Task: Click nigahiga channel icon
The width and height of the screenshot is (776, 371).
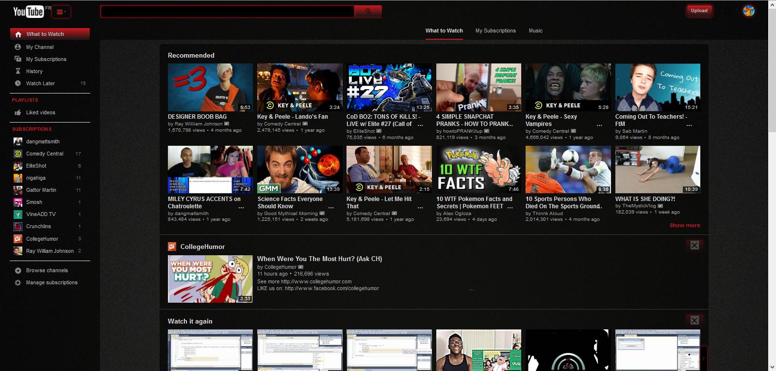Action: 18,178
